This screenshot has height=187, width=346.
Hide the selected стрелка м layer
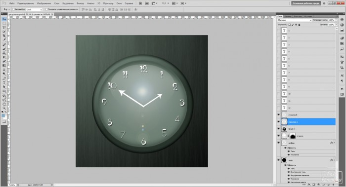tap(278, 122)
